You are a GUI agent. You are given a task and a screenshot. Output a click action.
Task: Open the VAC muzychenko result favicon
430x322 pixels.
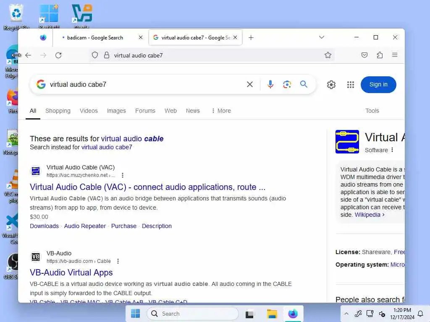36,171
